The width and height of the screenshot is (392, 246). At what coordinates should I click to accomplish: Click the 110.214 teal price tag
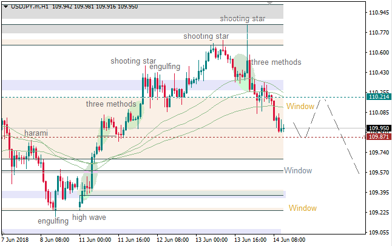pos(379,97)
